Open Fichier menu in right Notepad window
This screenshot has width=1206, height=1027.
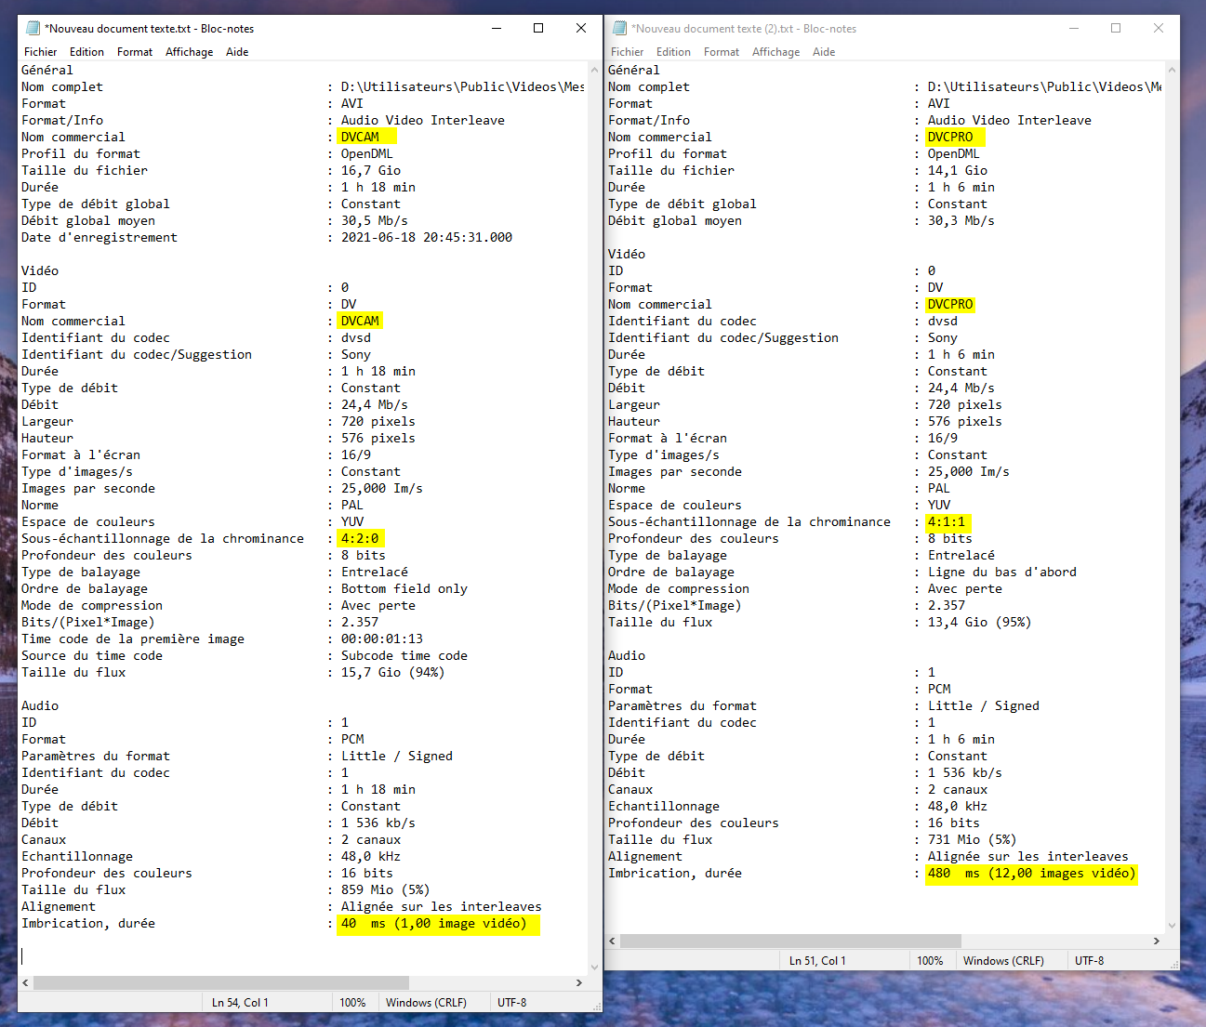pos(627,52)
